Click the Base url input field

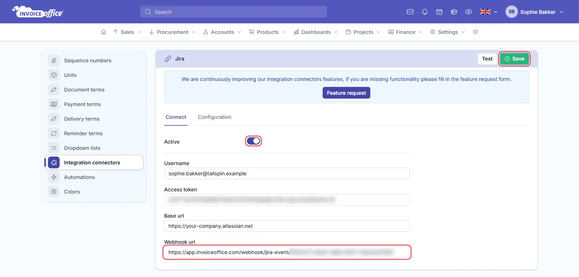[287, 226]
